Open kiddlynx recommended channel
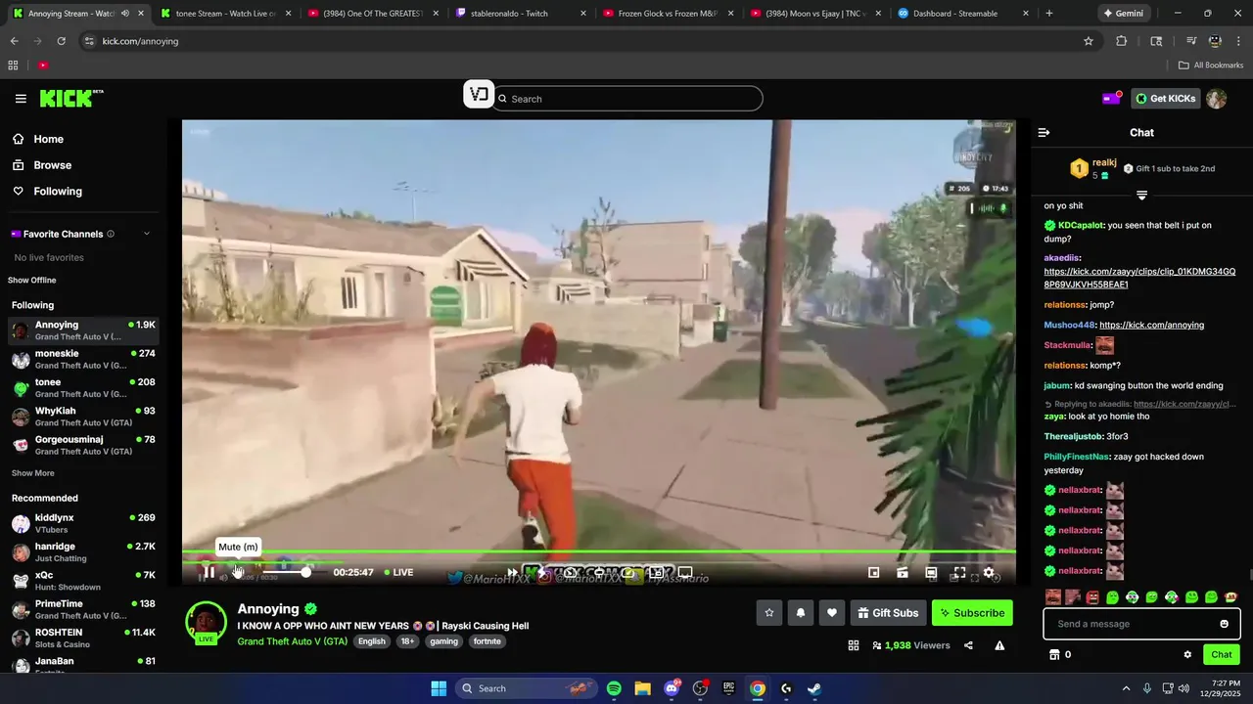The image size is (1253, 704). [x=83, y=523]
